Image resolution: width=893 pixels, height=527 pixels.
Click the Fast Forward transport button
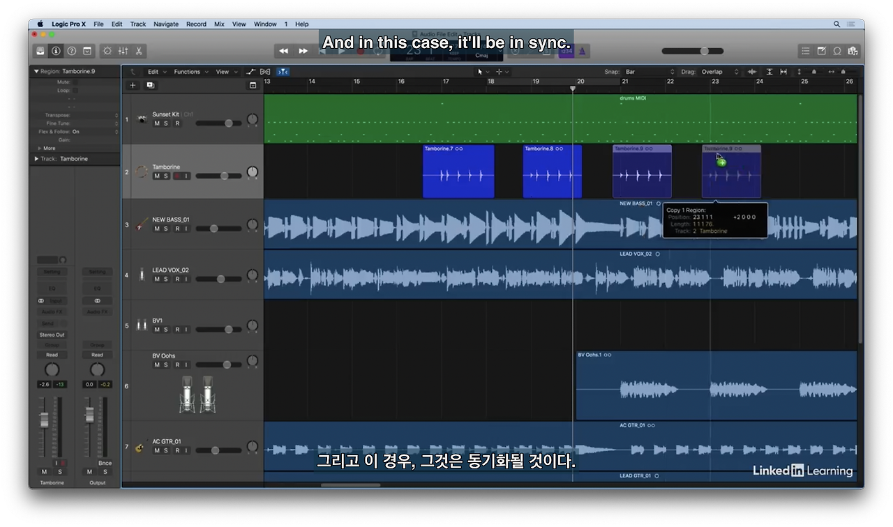tap(303, 51)
